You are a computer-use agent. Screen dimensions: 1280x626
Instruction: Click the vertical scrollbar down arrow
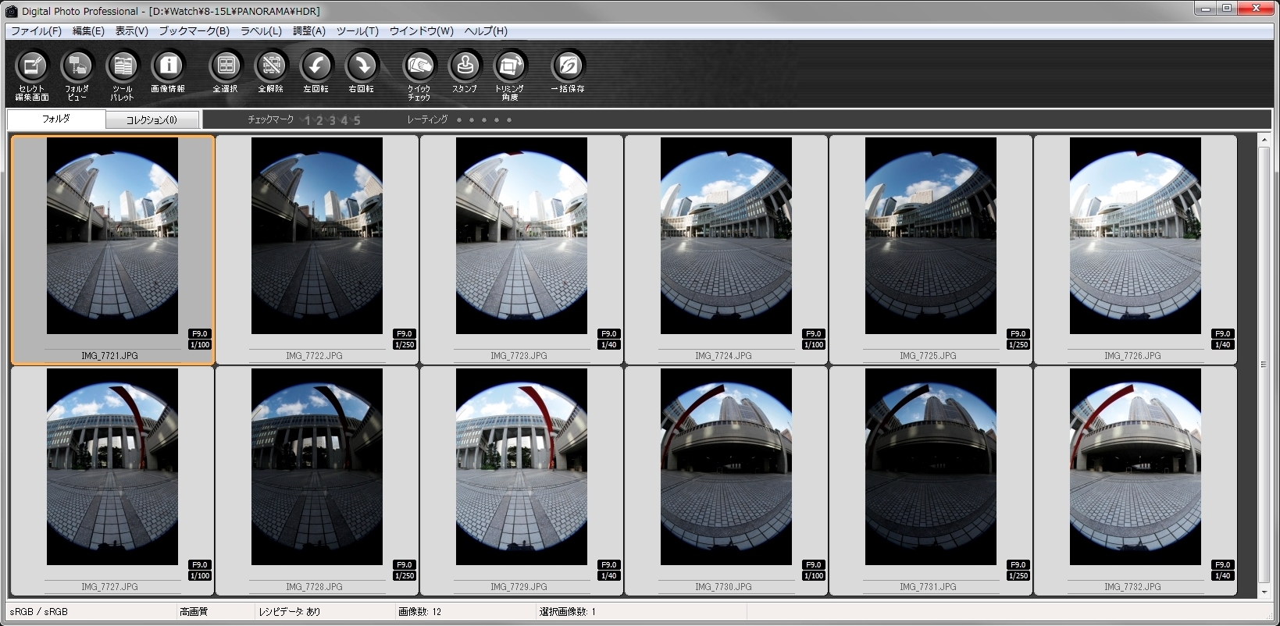point(1264,592)
